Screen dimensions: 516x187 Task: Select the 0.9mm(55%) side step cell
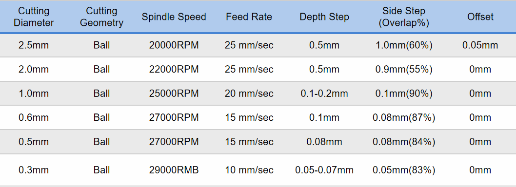click(404, 69)
